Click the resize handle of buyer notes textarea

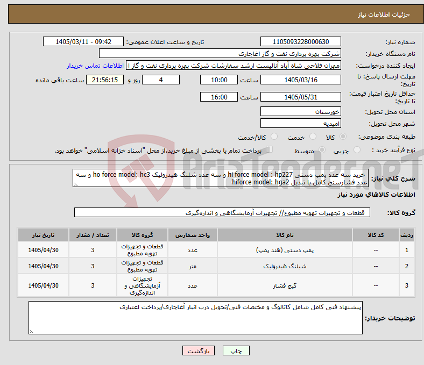point(31,331)
